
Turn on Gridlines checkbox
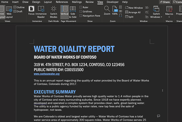click(x=81, y=11)
